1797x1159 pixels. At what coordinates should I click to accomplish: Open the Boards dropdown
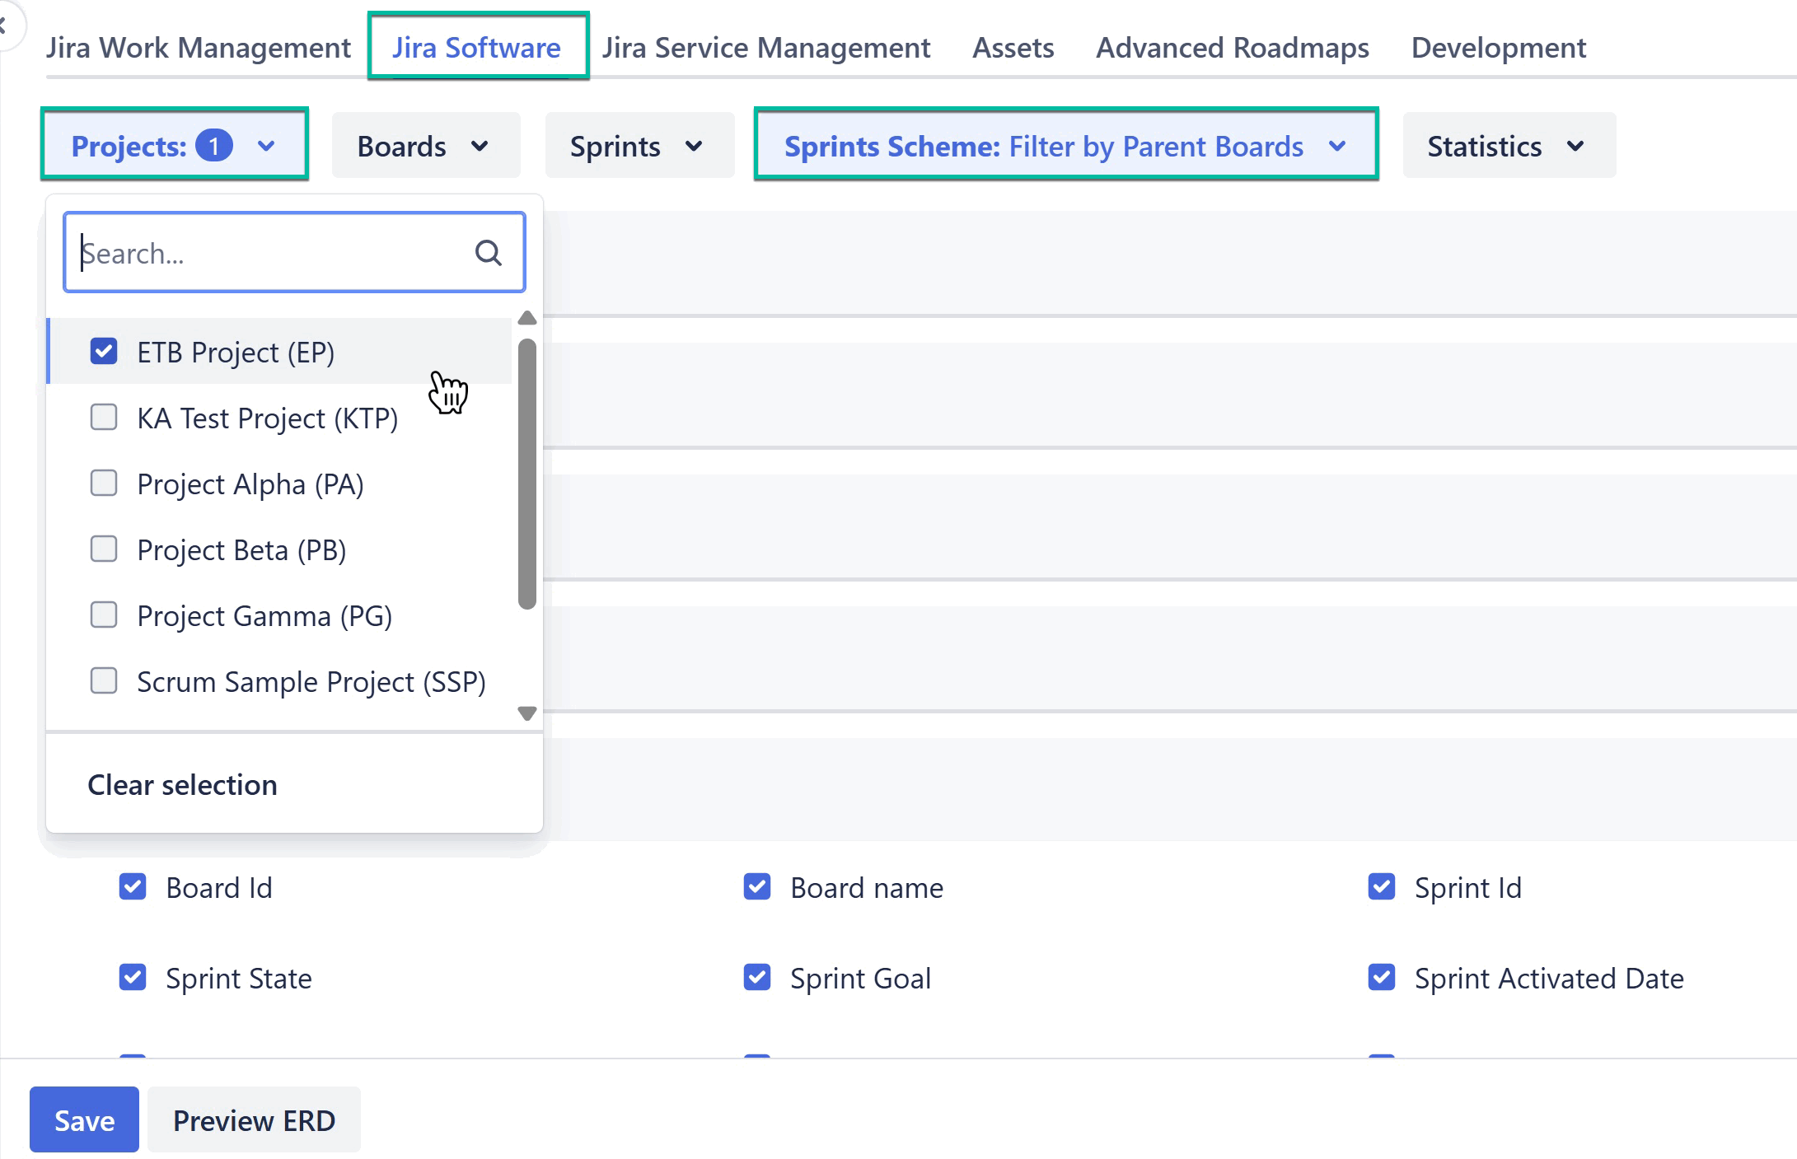tap(425, 145)
